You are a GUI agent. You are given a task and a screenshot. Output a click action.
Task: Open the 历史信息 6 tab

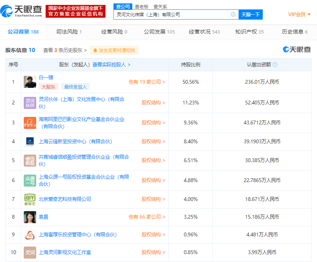coord(295,32)
